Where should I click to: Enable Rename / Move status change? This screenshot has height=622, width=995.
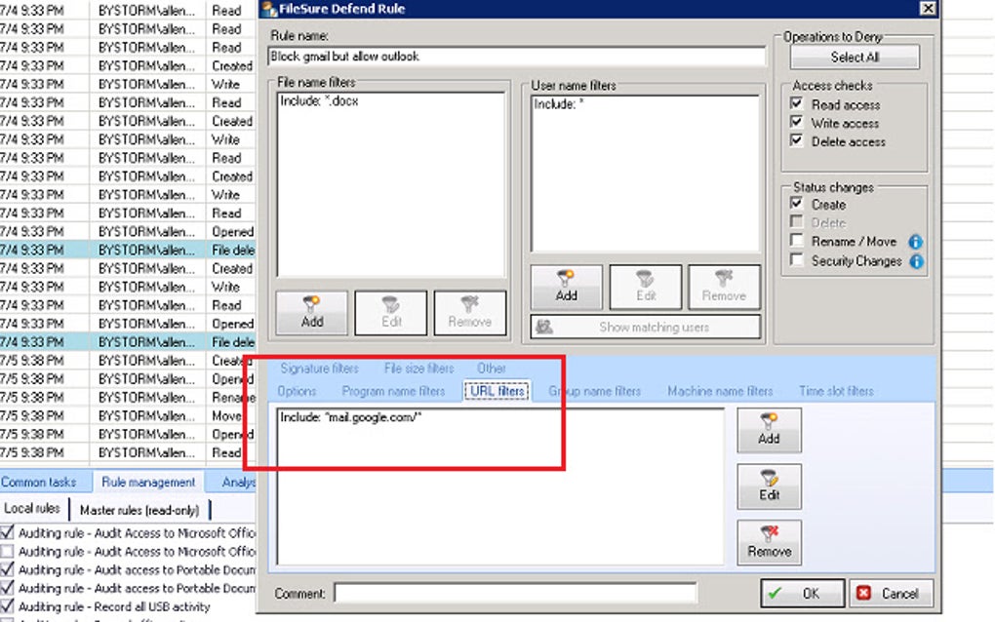796,240
